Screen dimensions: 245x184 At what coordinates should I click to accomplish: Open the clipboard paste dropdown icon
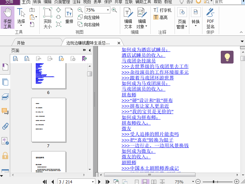(x=33, y=17)
